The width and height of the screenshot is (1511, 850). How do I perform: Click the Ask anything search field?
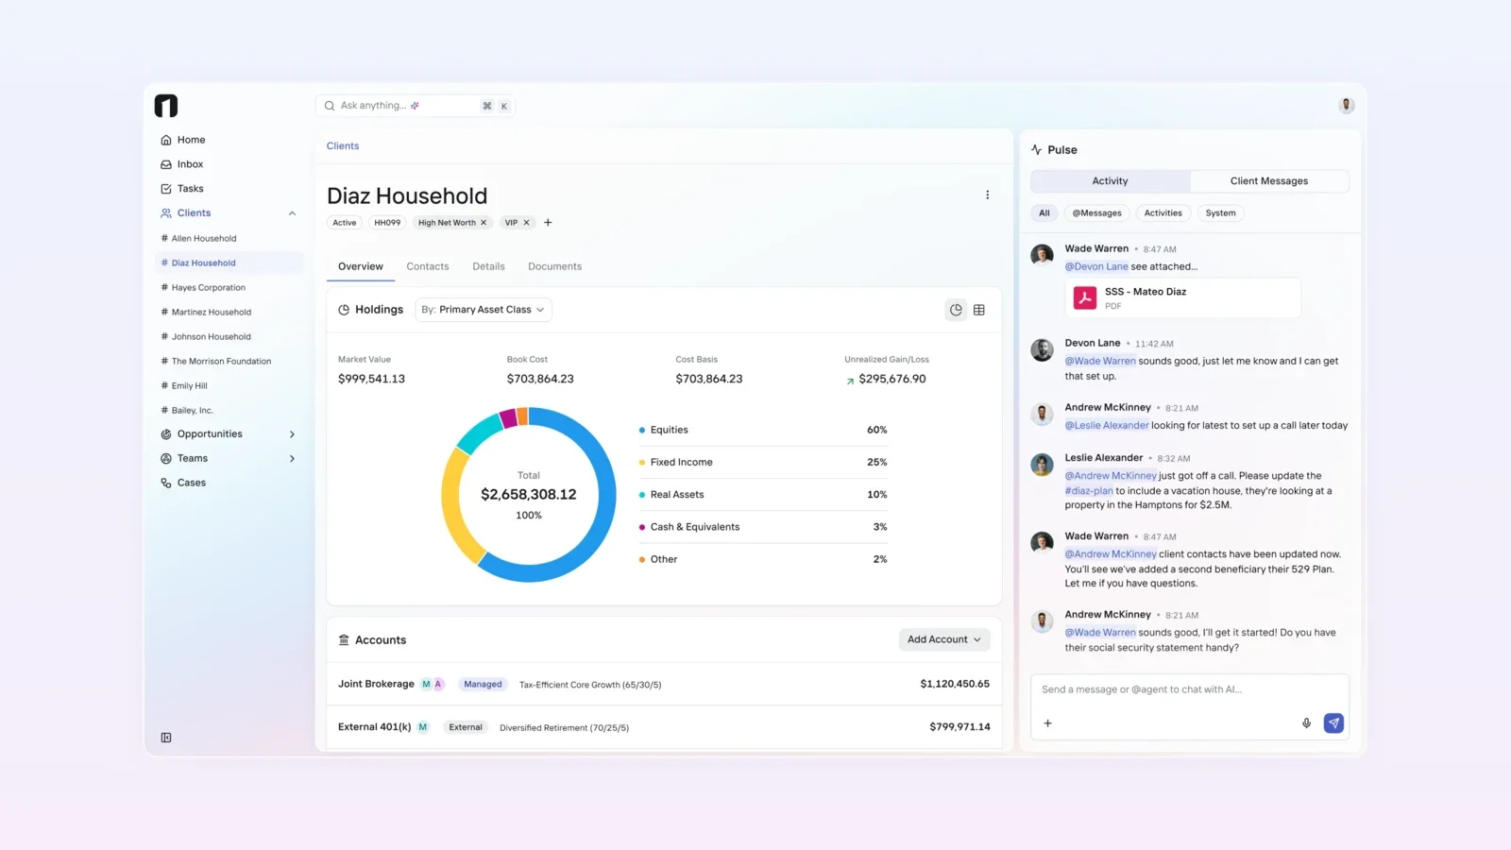416,106
